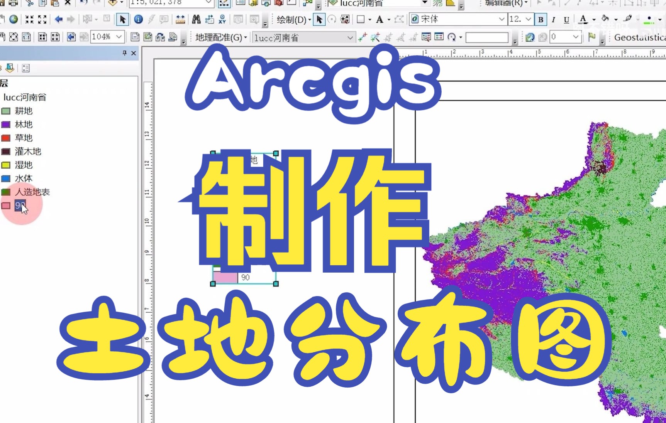Activate the Select Features tool
Screen dimensions: 666x423
coord(88,19)
